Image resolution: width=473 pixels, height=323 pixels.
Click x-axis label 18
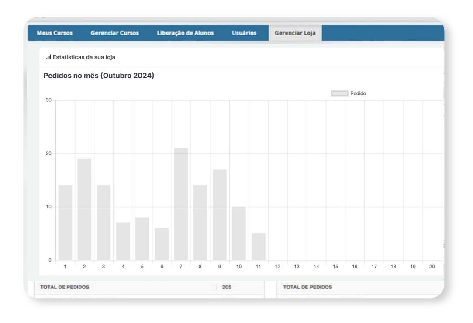click(394, 267)
